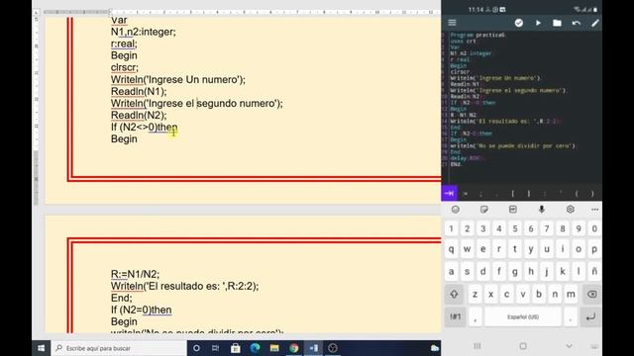Open the keyboard settings gear icon
634x356 pixels.
tap(571, 210)
